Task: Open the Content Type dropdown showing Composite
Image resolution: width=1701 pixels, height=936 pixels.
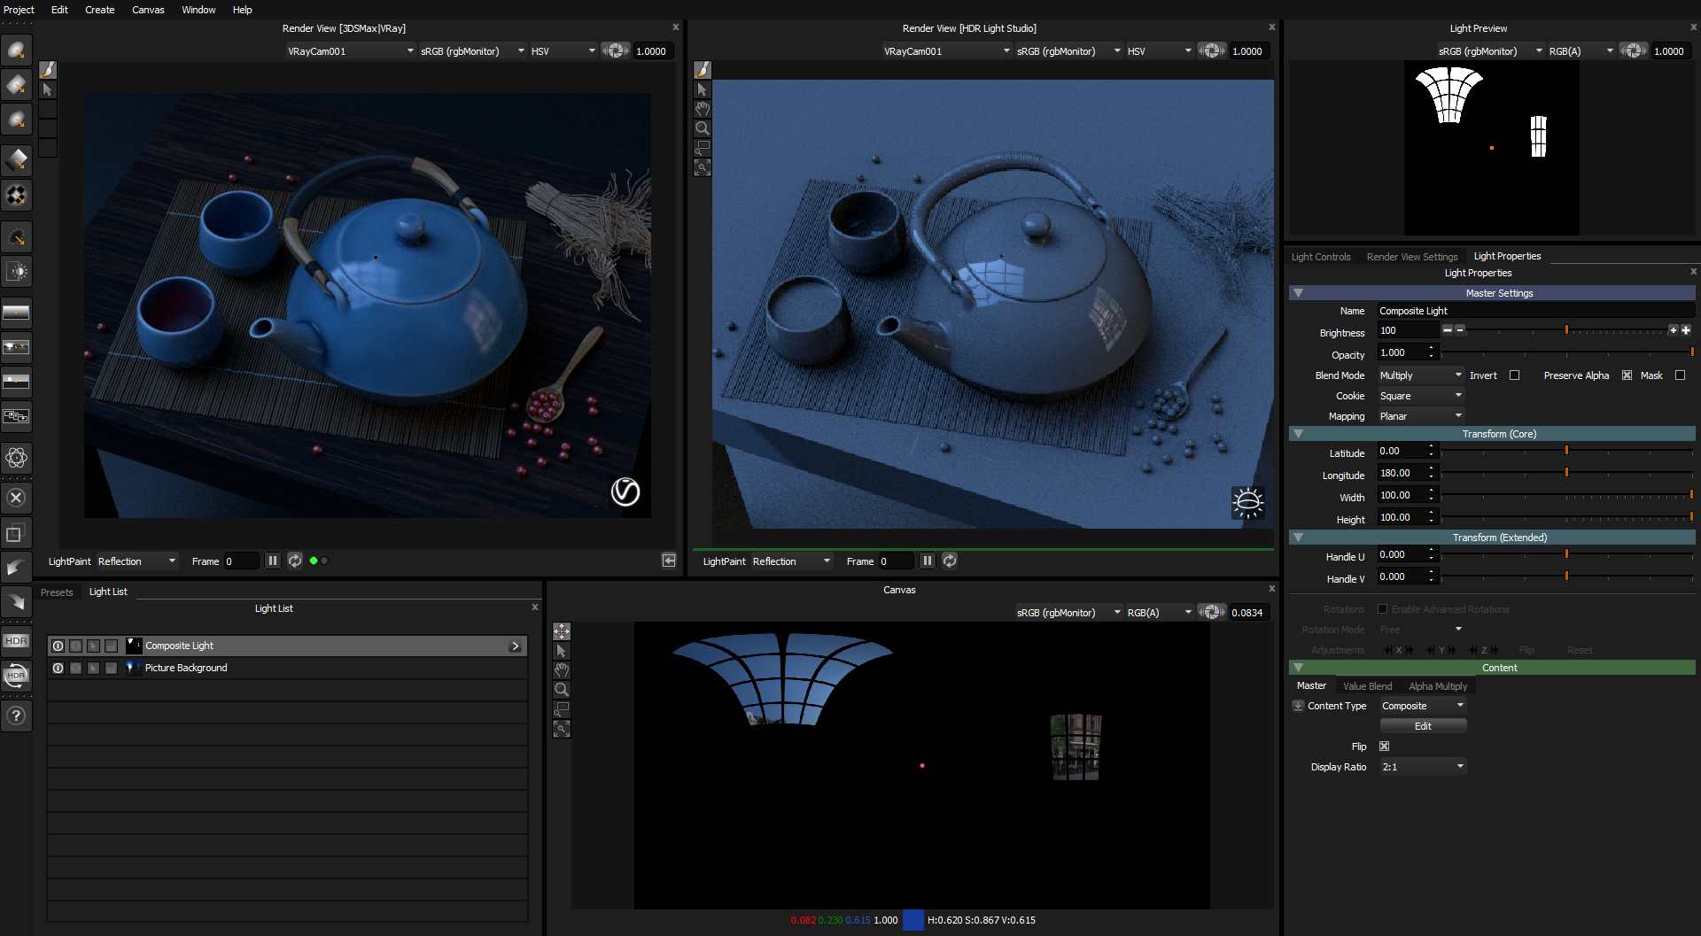Action: [1423, 706]
